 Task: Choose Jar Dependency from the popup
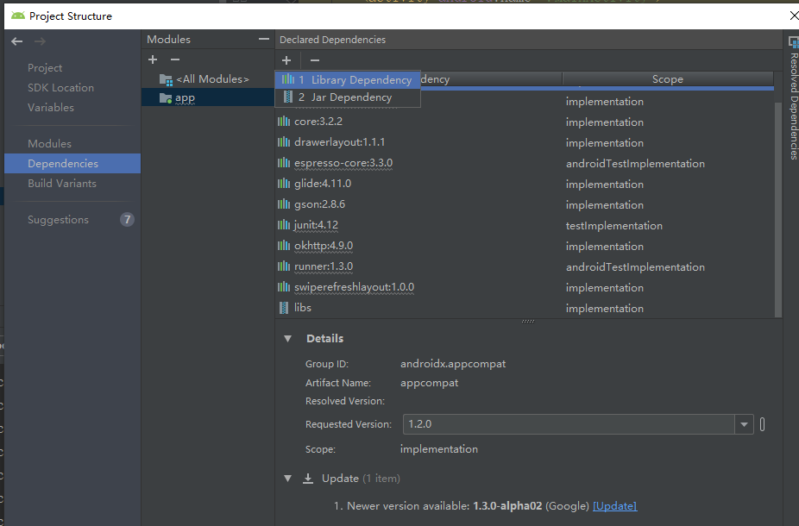pos(348,97)
